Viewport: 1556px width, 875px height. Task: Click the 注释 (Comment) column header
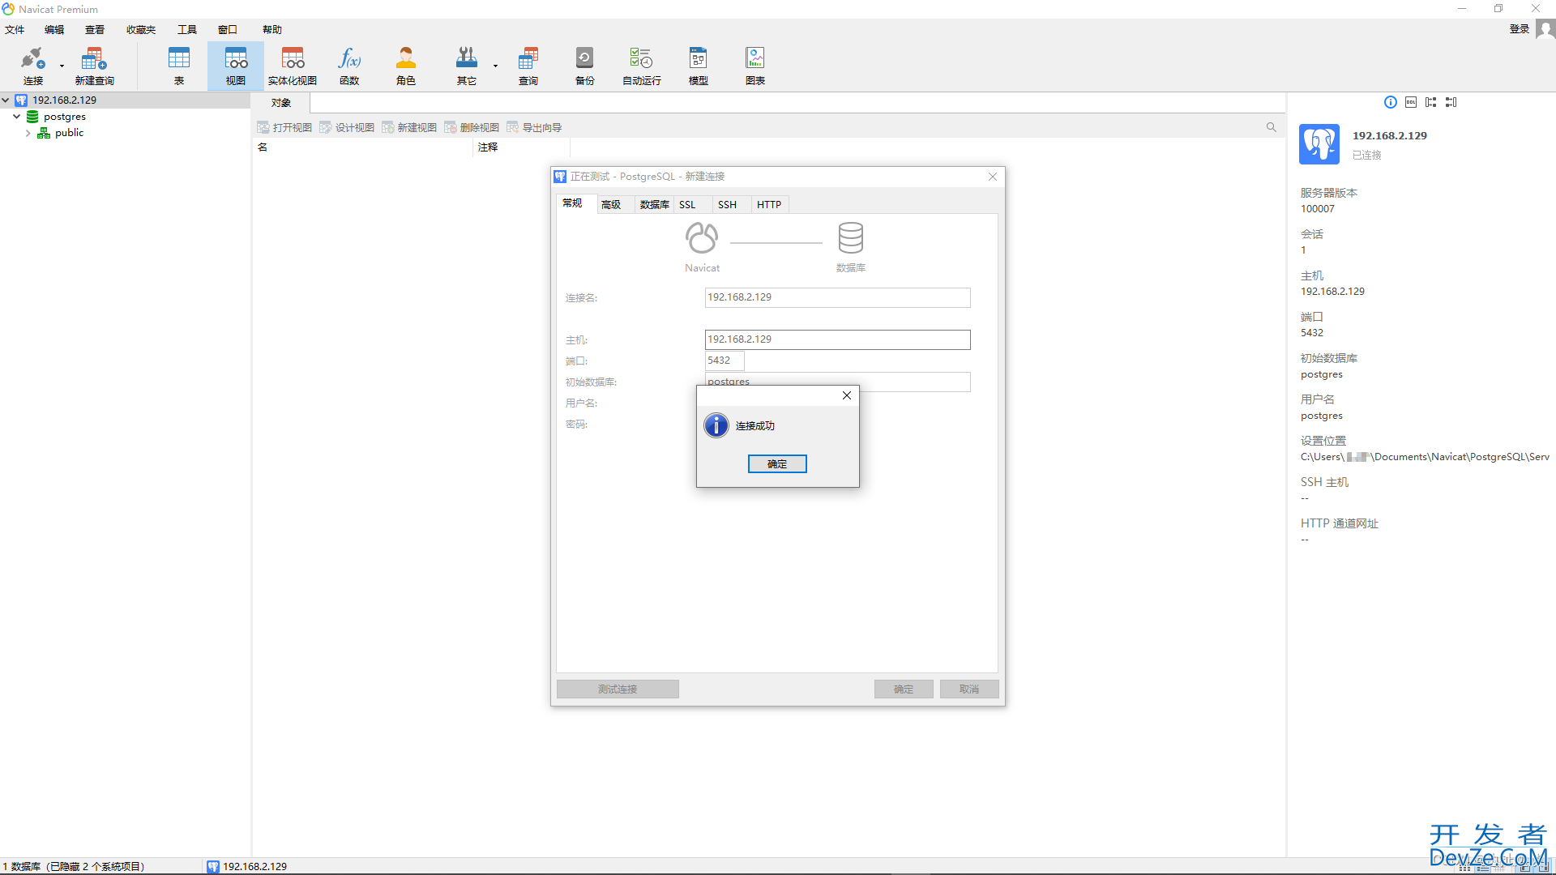point(521,147)
